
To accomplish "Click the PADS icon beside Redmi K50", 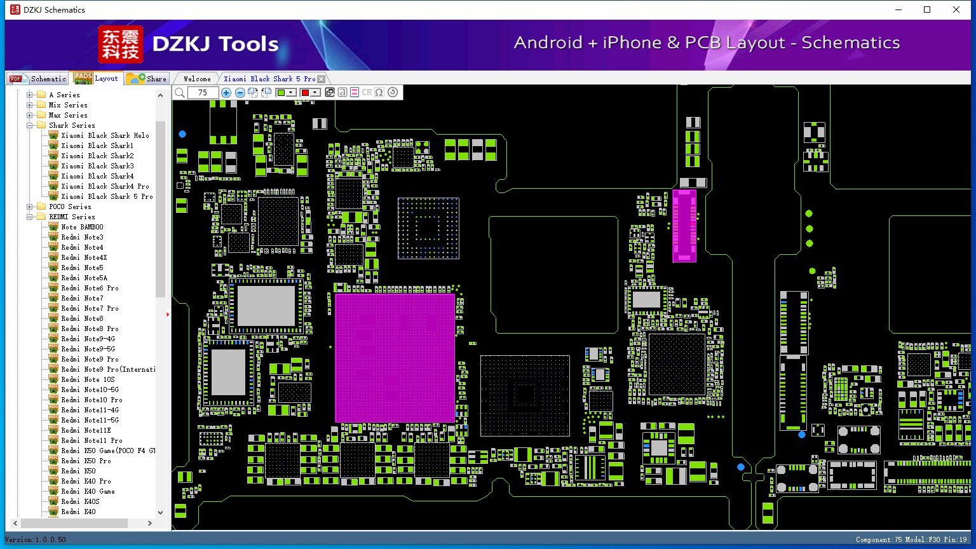I will 53,471.
